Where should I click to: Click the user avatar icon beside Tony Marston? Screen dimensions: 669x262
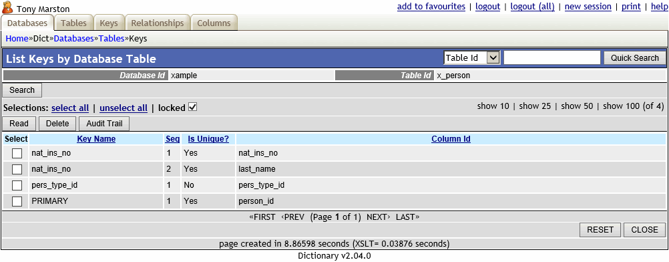(7, 8)
